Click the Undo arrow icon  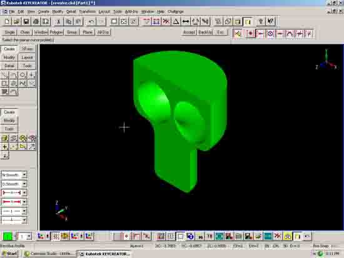(x=91, y=21)
